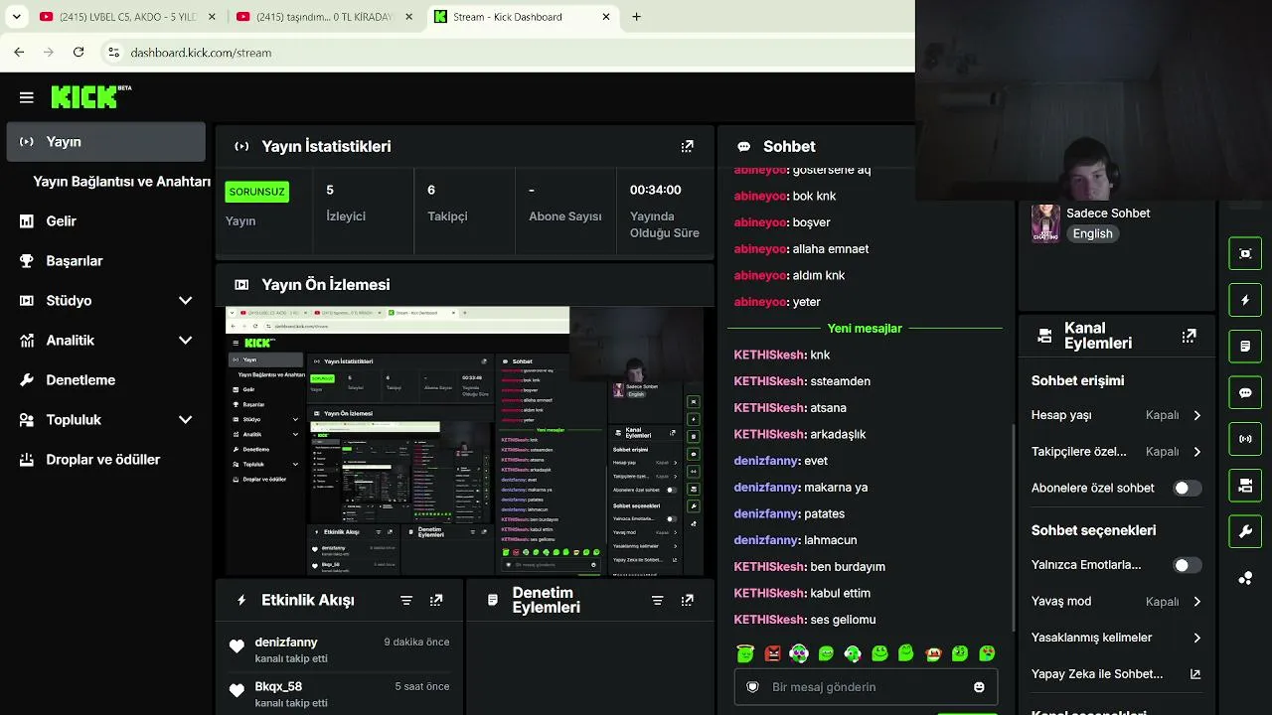Screen dimensions: 1272x715
Task: Open Hesap yaşı setting
Action: [1116, 415]
